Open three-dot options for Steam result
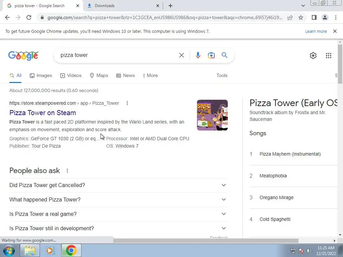This screenshot has height=257, width=343. click(127, 103)
